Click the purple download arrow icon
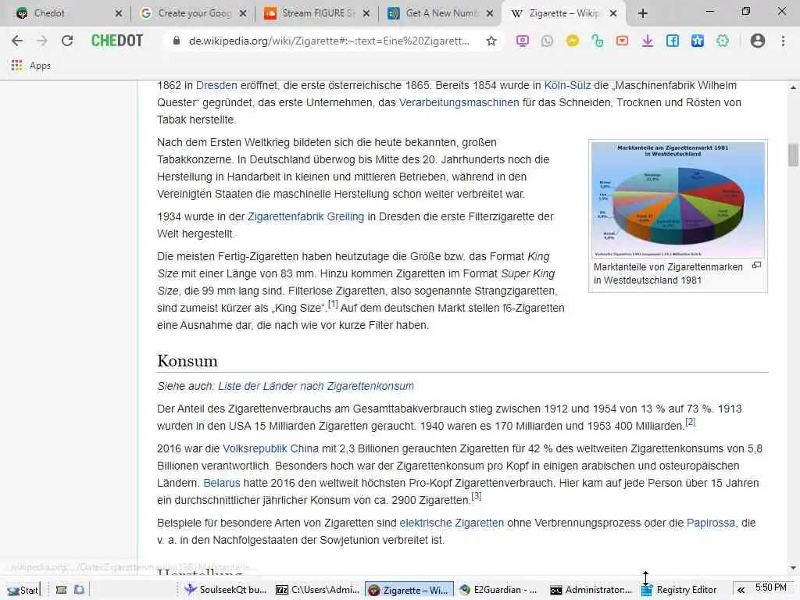This screenshot has width=800, height=600. 648,41
